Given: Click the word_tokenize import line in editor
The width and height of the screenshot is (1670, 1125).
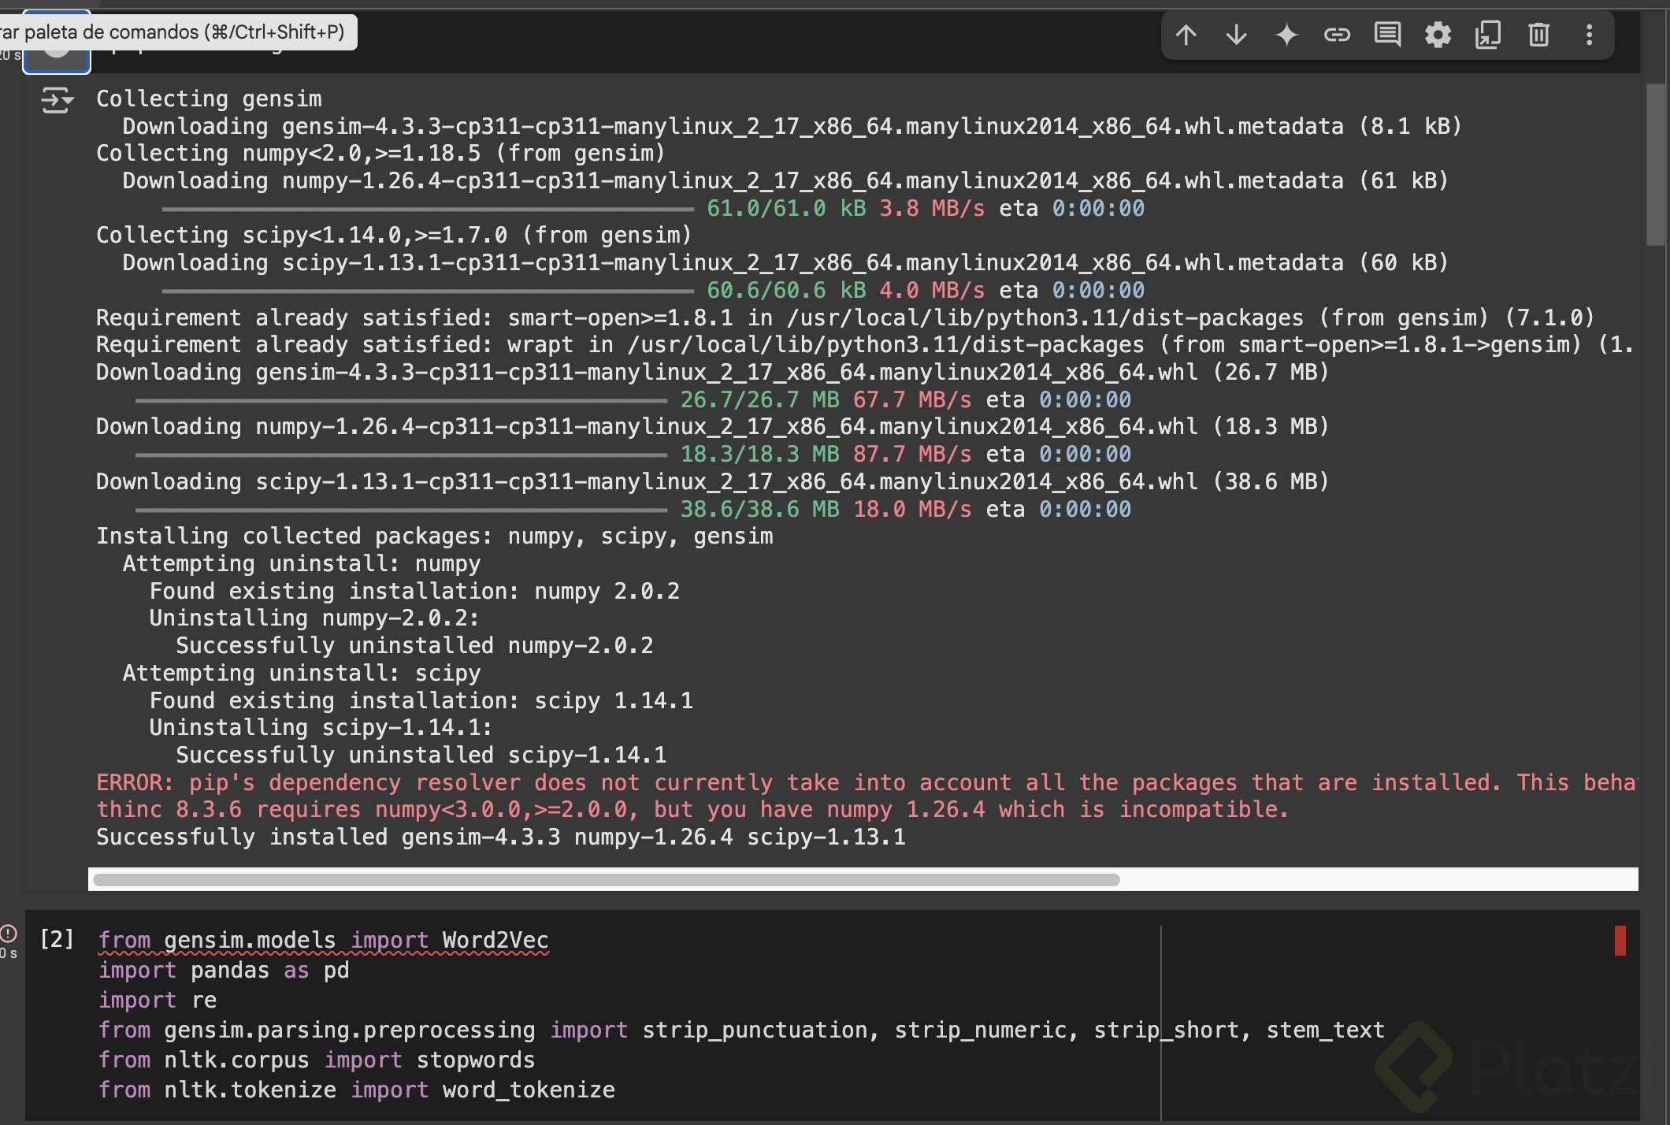Looking at the screenshot, I should (x=356, y=1090).
